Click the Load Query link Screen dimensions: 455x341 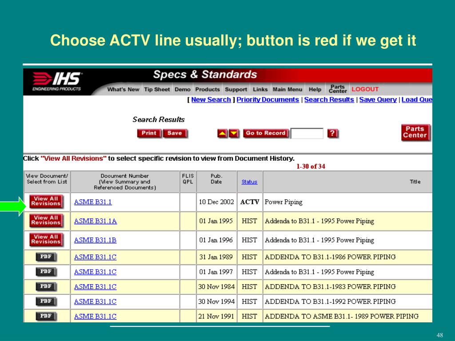[x=417, y=99]
